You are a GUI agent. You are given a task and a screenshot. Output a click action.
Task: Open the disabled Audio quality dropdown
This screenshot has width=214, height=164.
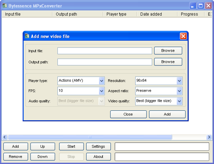point(101,101)
